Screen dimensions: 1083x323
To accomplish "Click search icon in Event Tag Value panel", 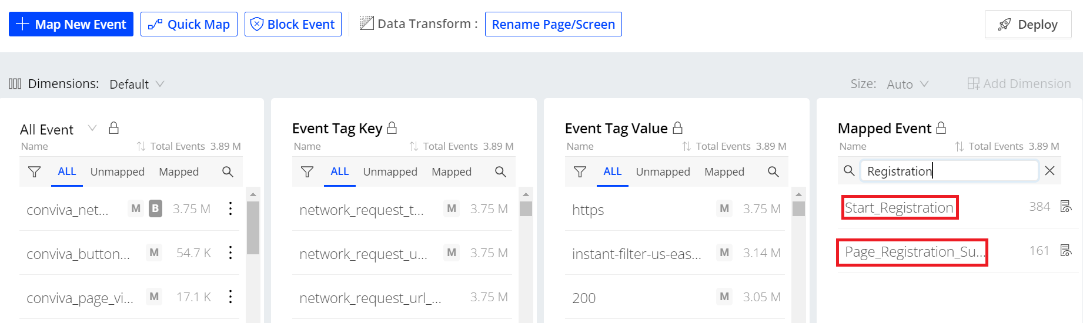I will pos(773,172).
